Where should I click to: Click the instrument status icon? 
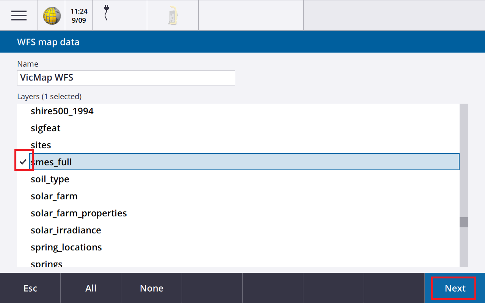point(173,16)
